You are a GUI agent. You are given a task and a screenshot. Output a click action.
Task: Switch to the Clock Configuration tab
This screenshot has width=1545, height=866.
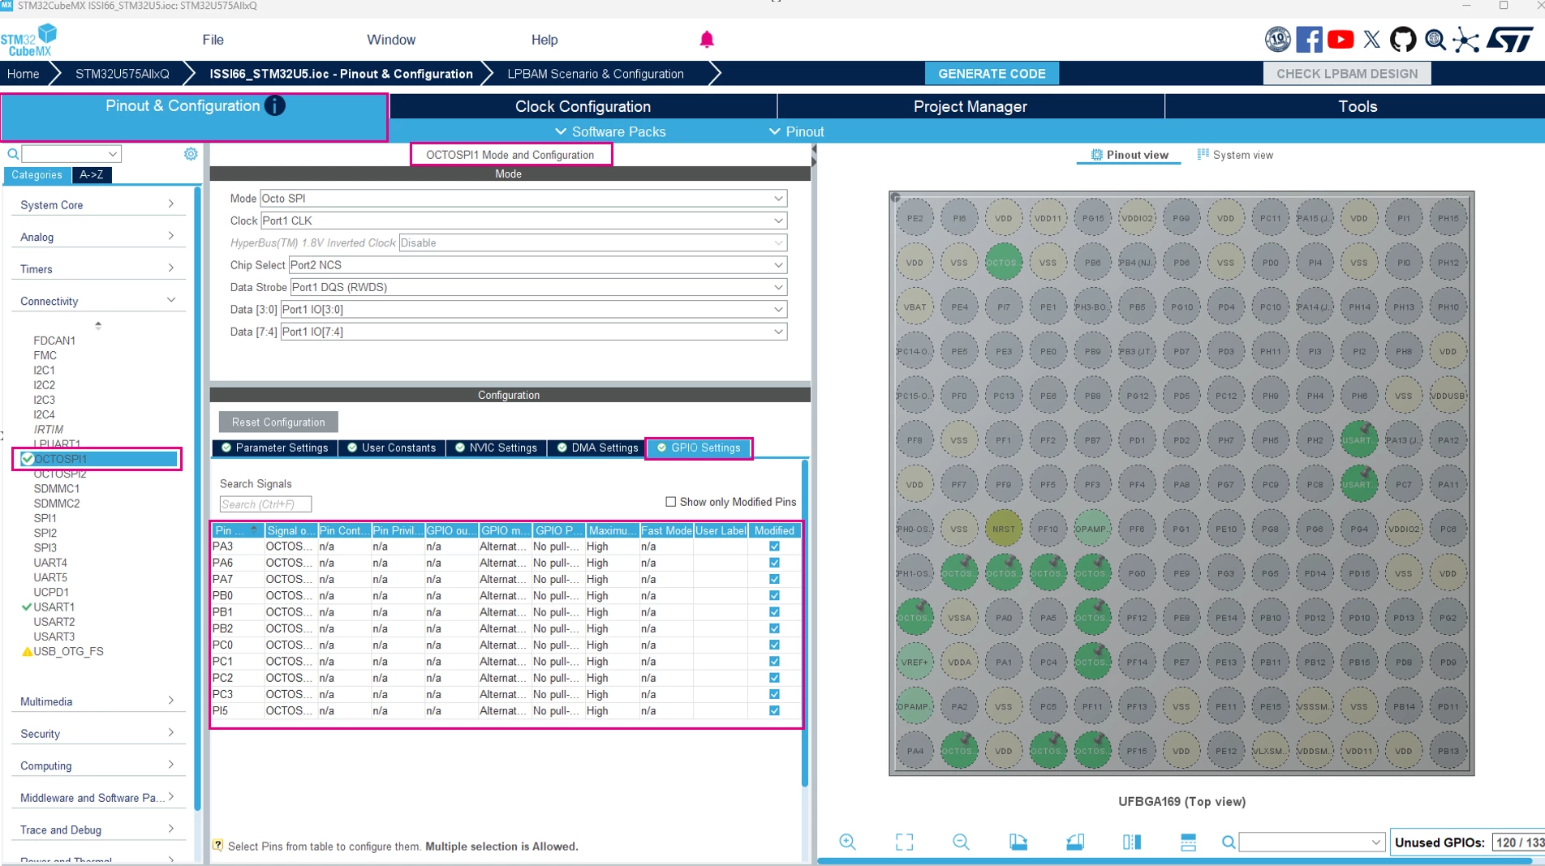(583, 106)
